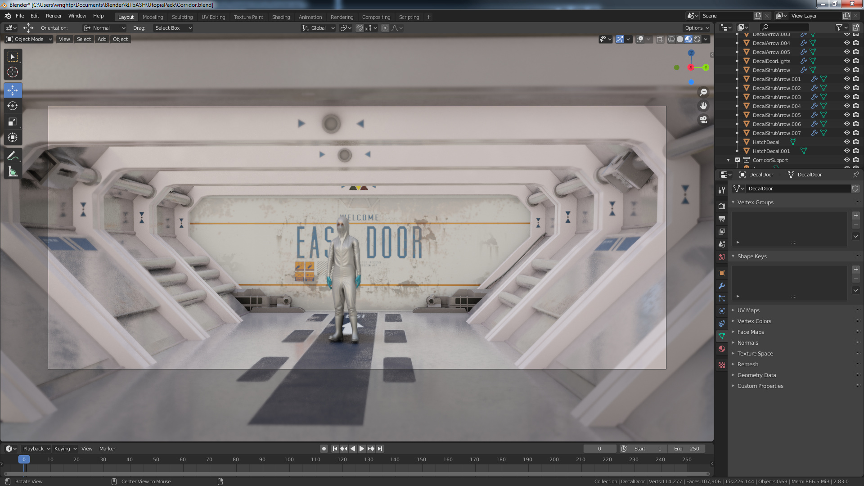Toggle camera view icon in viewport
864x486 pixels.
tap(703, 120)
